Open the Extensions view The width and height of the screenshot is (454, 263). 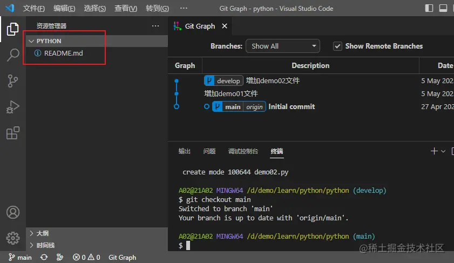pyautogui.click(x=13, y=133)
